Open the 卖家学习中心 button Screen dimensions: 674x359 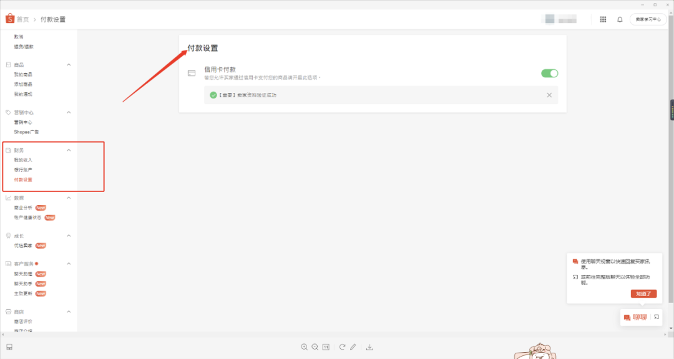[648, 19]
